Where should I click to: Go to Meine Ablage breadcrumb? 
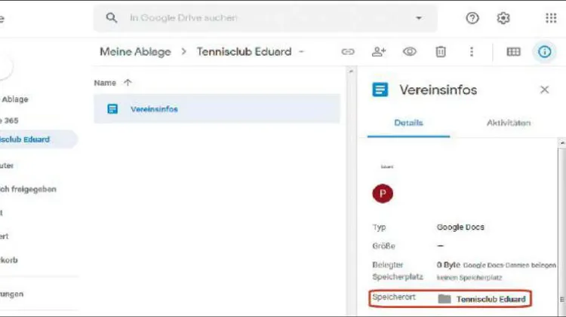click(x=135, y=52)
